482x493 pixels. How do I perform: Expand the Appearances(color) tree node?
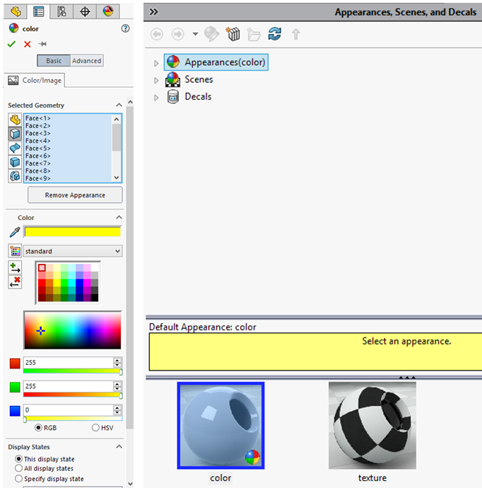157,63
